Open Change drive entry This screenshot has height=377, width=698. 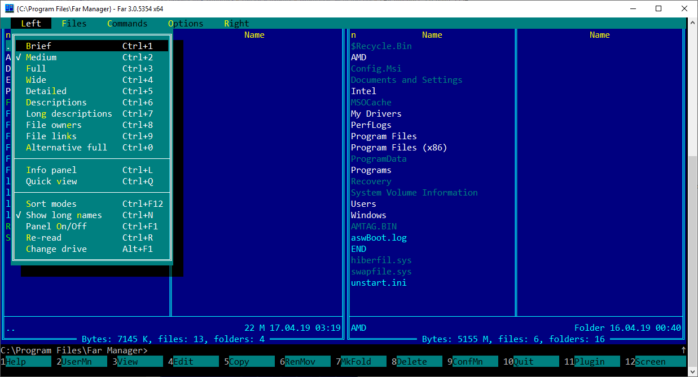coord(92,249)
